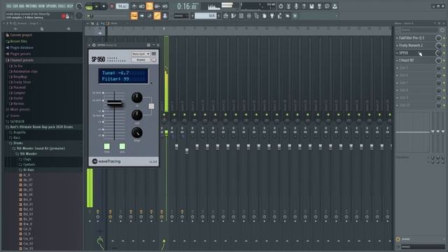Click the one-click audio recording microphone icon

pyautogui.click(x=296, y=6)
